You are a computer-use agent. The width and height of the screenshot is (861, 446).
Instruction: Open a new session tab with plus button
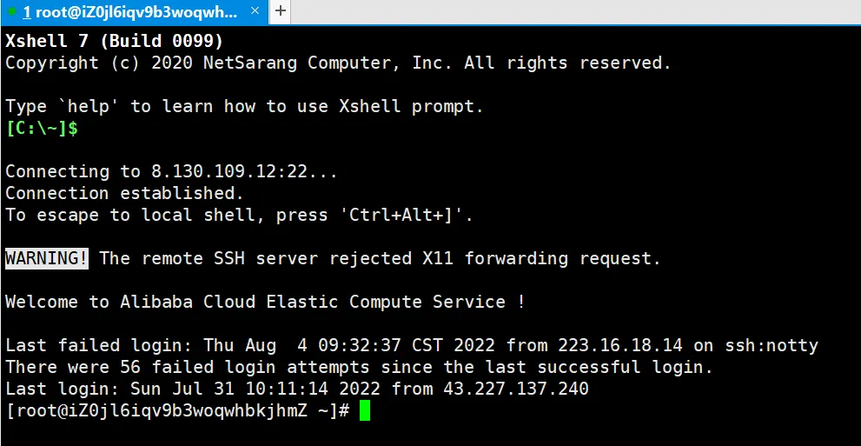tap(281, 11)
